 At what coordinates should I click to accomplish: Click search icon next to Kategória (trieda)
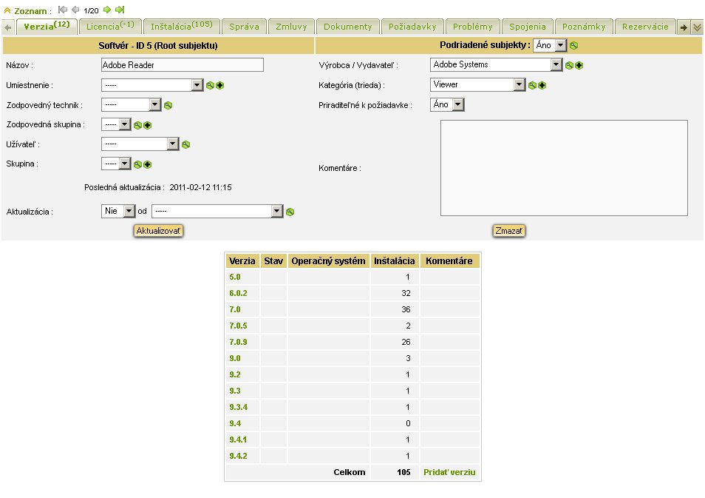pyautogui.click(x=532, y=86)
